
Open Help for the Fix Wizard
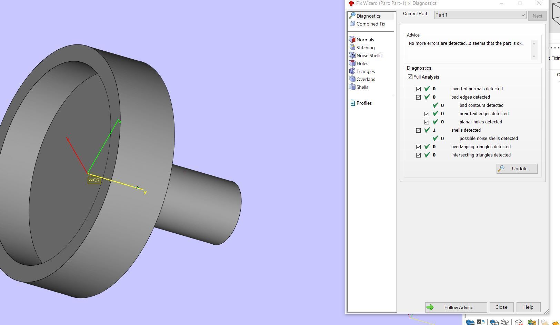tap(528, 307)
